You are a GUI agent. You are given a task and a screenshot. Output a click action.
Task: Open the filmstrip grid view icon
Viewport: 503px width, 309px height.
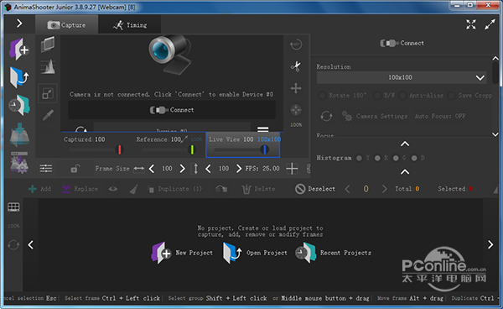(x=13, y=207)
